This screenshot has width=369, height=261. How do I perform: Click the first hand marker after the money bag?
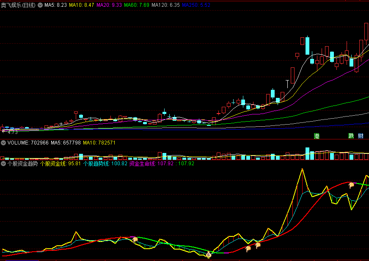click(x=248, y=249)
